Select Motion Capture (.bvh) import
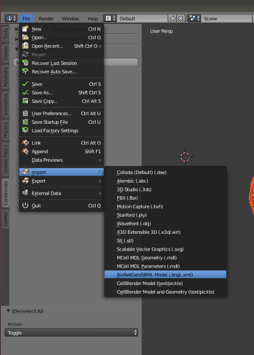This screenshot has height=355, width=254. click(165, 206)
